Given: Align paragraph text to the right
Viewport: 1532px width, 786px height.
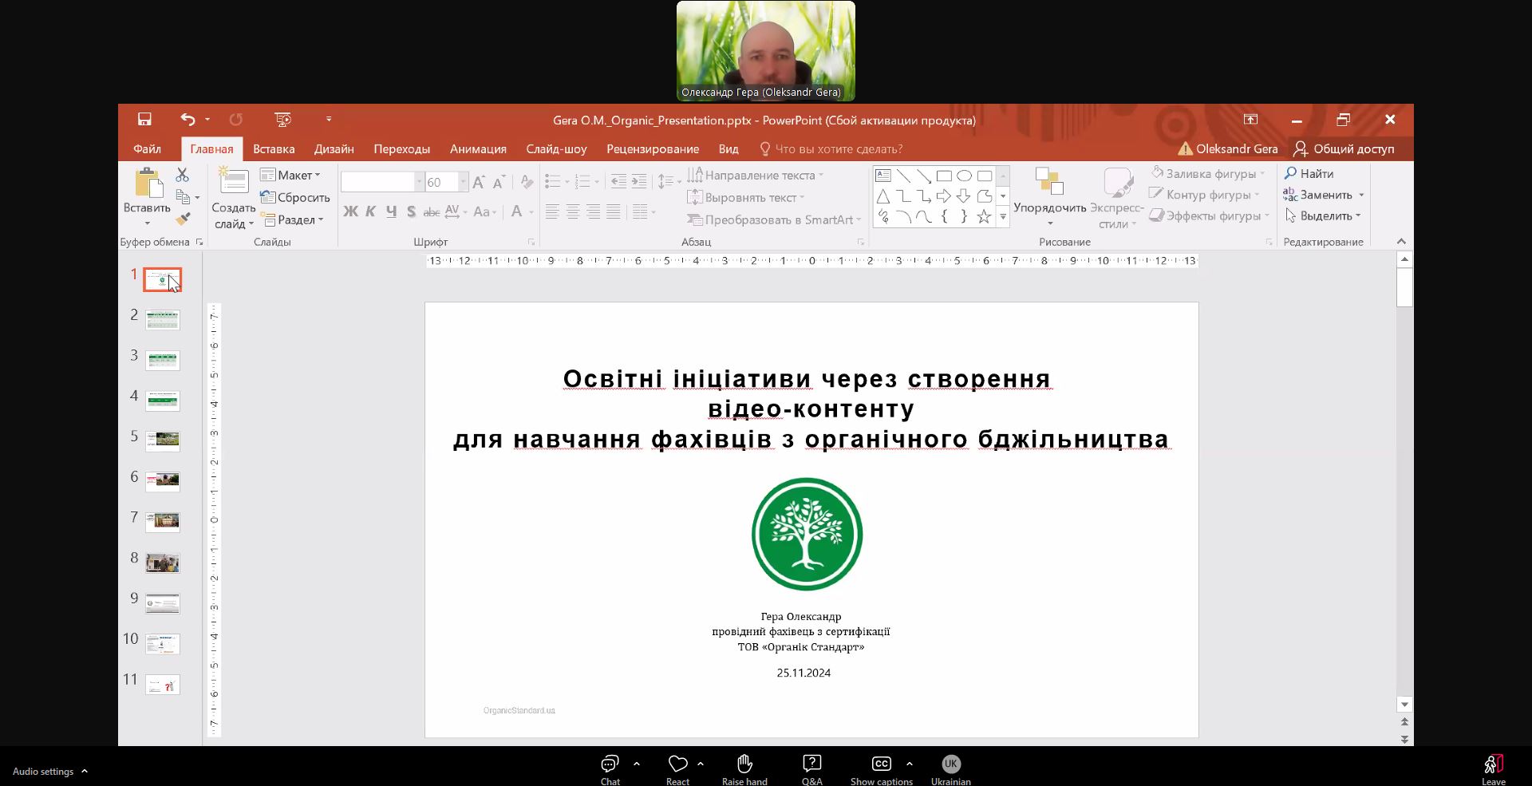Looking at the screenshot, I should [593, 211].
